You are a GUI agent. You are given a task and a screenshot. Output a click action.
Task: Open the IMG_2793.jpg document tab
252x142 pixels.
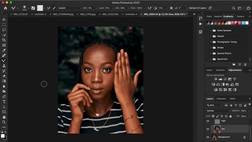pyautogui.click(x=88, y=14)
